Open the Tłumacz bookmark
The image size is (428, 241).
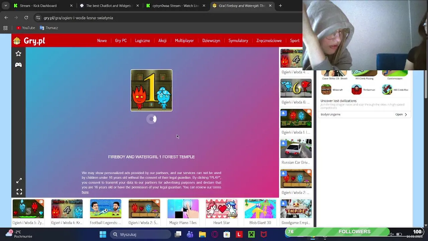click(49, 28)
